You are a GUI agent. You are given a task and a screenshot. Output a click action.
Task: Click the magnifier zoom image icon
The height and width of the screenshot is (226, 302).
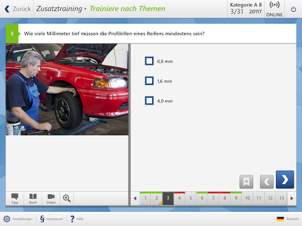67,198
